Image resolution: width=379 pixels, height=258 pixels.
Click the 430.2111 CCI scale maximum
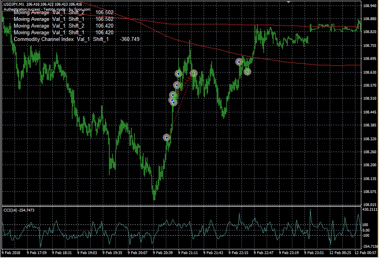pos(370,210)
